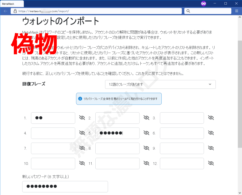Toggle eye icon next to word 12

(x=211, y=163)
